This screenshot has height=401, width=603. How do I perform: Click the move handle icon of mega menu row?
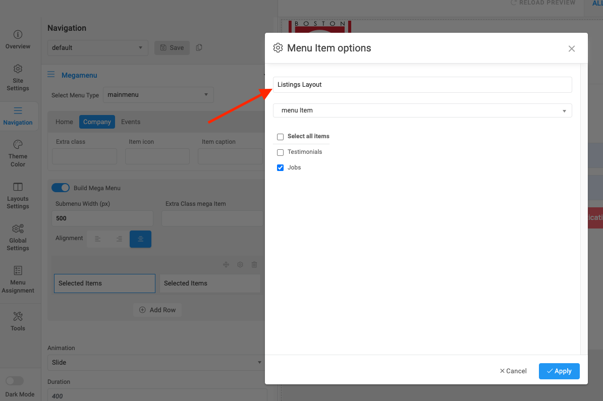226,264
